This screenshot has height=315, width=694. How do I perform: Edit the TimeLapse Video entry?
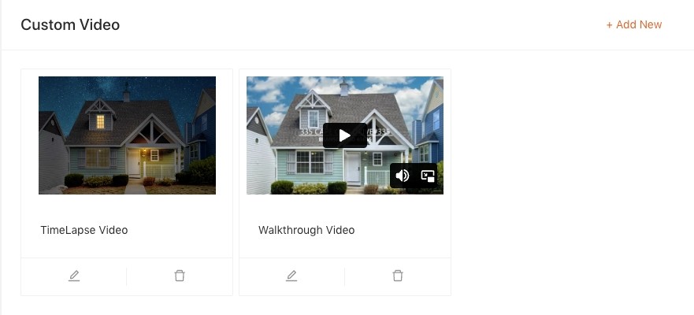tap(74, 276)
